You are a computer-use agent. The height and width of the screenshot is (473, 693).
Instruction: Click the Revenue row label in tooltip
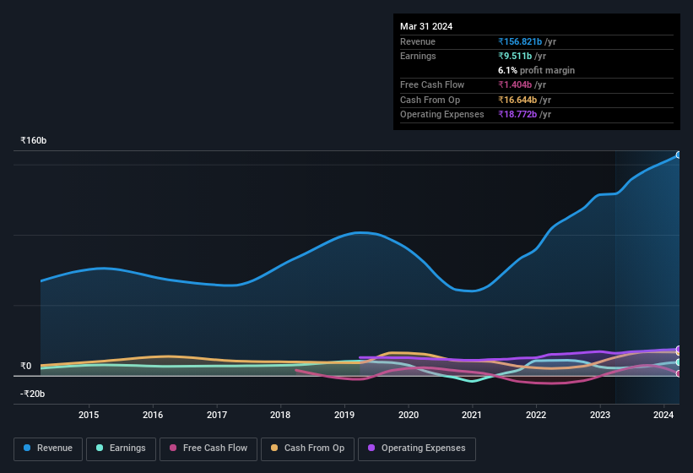pos(418,41)
